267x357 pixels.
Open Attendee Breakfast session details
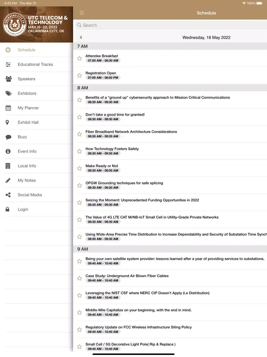pos(170,58)
